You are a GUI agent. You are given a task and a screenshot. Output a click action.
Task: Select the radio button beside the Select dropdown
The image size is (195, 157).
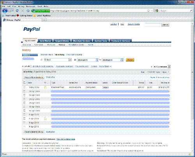[x=42, y=60]
